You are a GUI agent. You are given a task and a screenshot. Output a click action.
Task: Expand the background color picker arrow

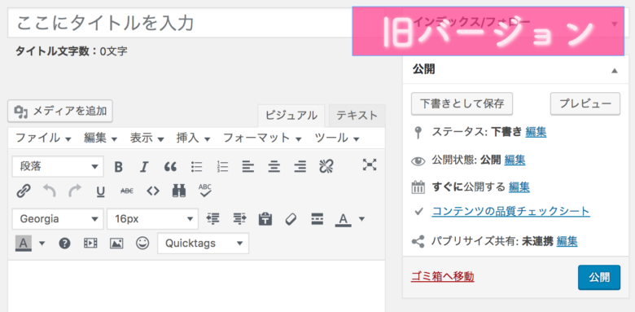click(x=42, y=244)
